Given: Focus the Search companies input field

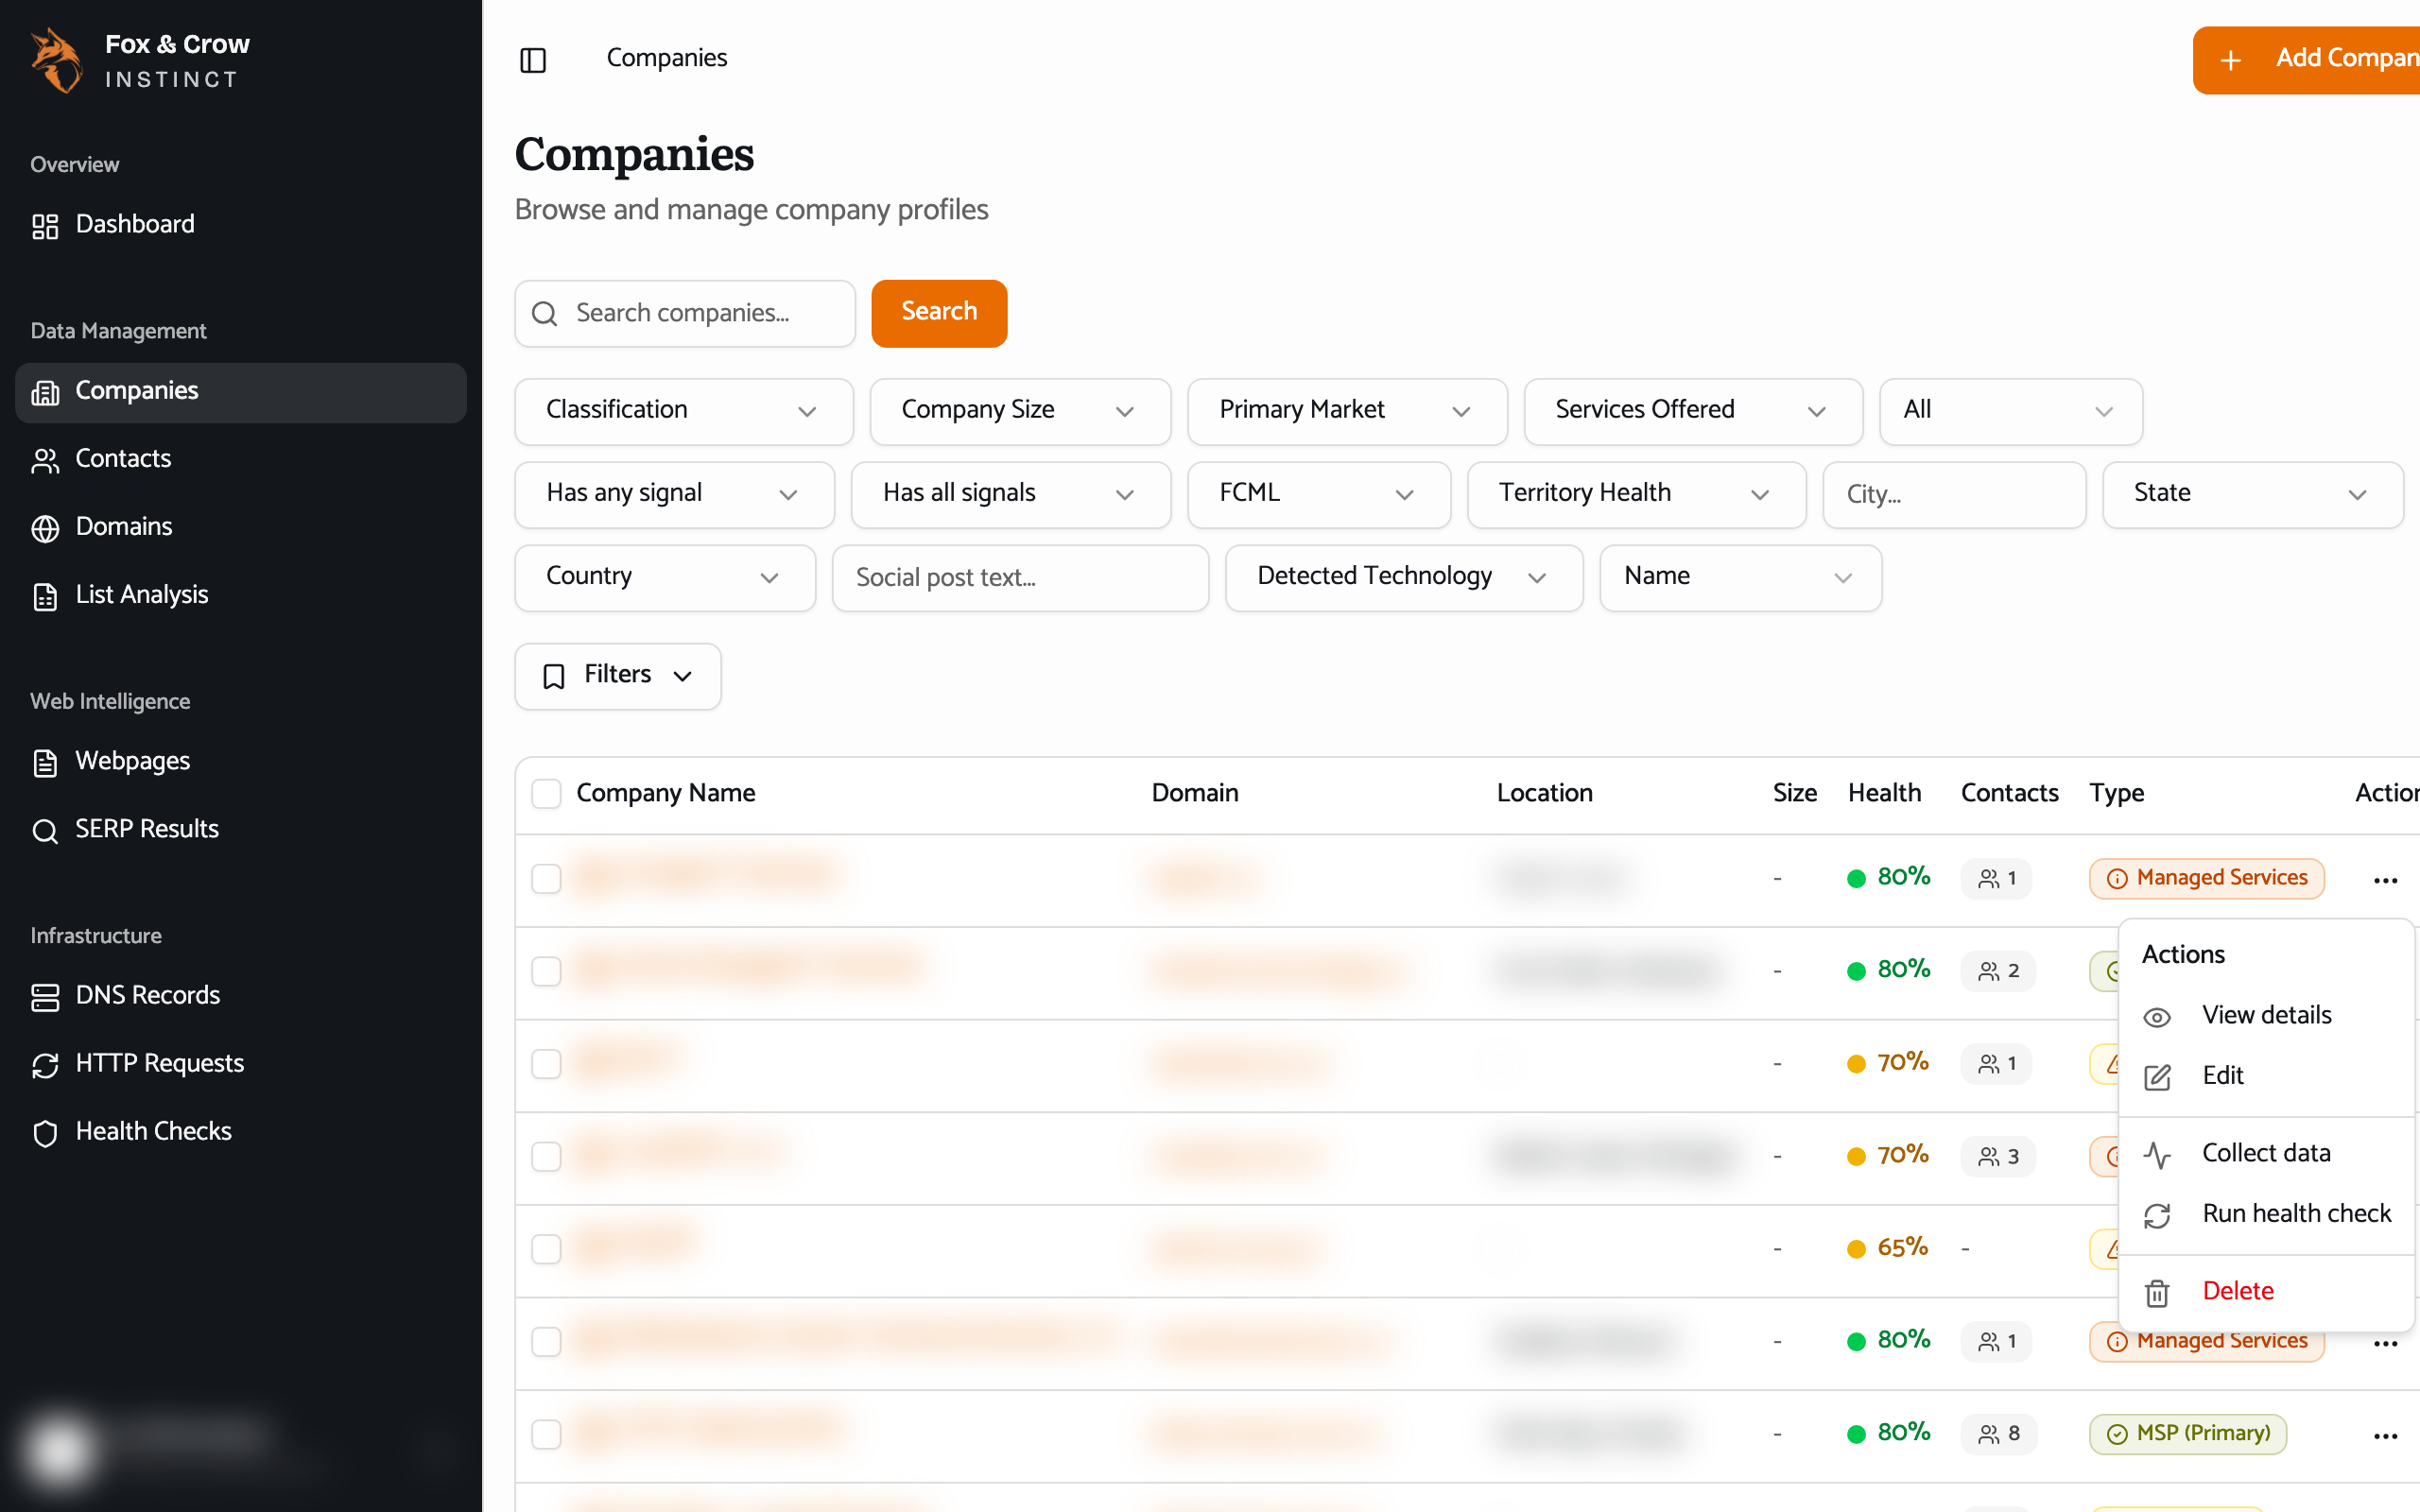Looking at the screenshot, I should pyautogui.click(x=685, y=313).
